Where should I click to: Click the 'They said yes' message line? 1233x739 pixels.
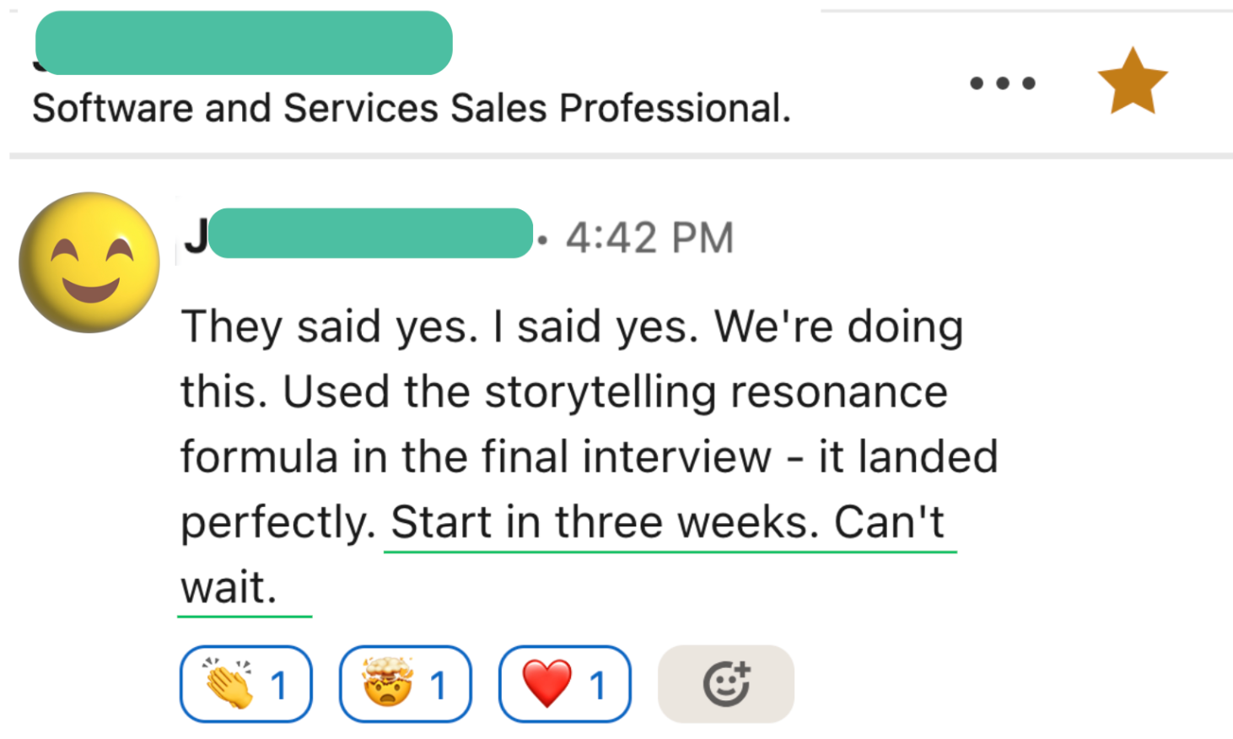pyautogui.click(x=572, y=326)
